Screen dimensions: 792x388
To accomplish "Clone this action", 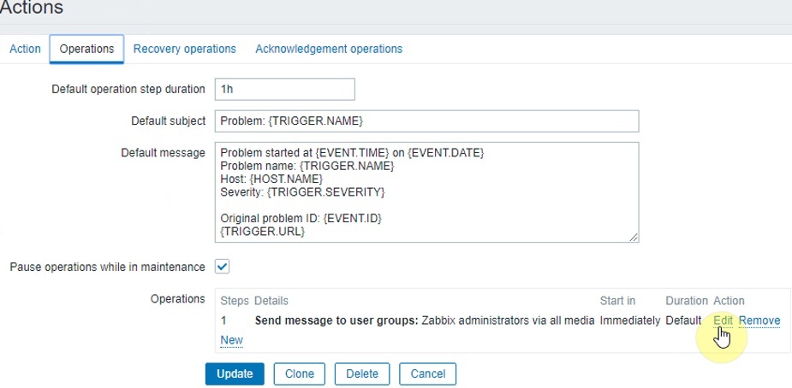I will point(299,373).
